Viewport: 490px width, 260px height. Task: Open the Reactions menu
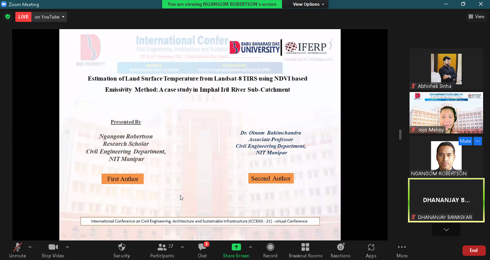(341, 250)
